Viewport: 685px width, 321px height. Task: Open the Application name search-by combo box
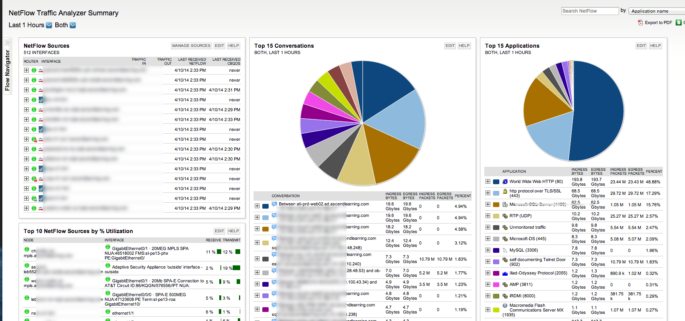657,11
